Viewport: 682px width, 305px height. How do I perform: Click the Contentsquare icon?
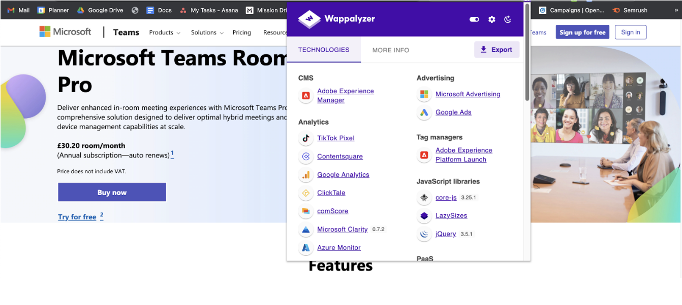[306, 157]
